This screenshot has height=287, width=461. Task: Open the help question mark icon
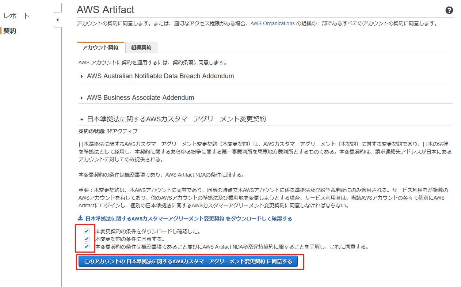click(x=449, y=10)
